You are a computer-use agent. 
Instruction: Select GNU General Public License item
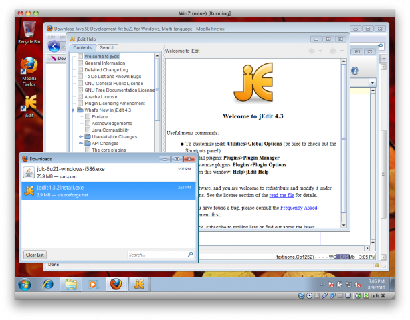coord(114,84)
